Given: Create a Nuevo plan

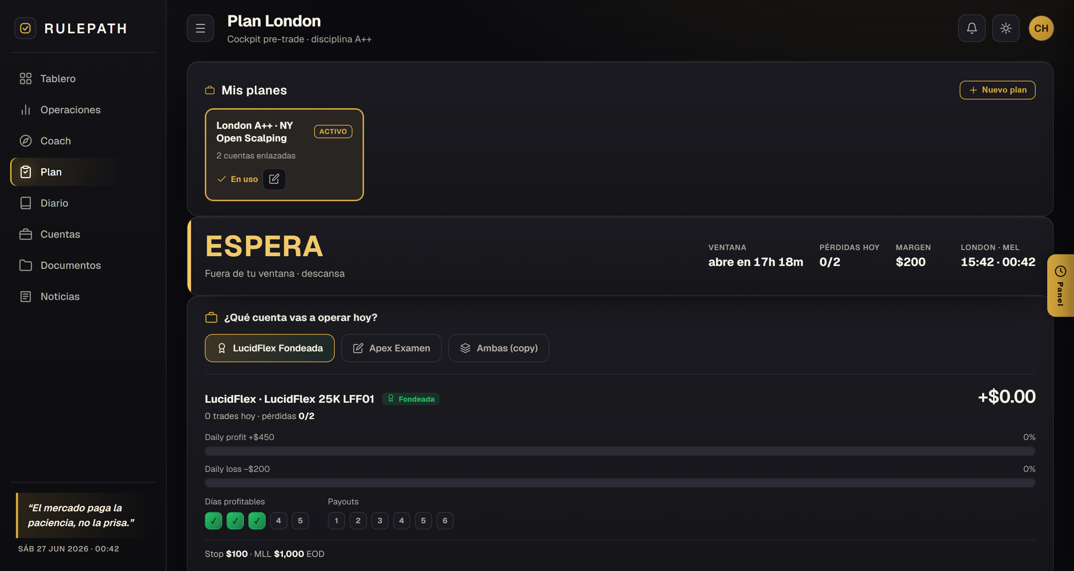Looking at the screenshot, I should 997,90.
